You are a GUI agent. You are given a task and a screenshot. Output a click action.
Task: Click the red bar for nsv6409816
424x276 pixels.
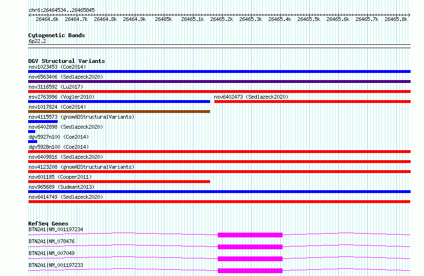pos(219,162)
